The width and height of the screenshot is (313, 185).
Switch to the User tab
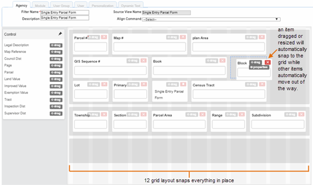click(x=81, y=5)
